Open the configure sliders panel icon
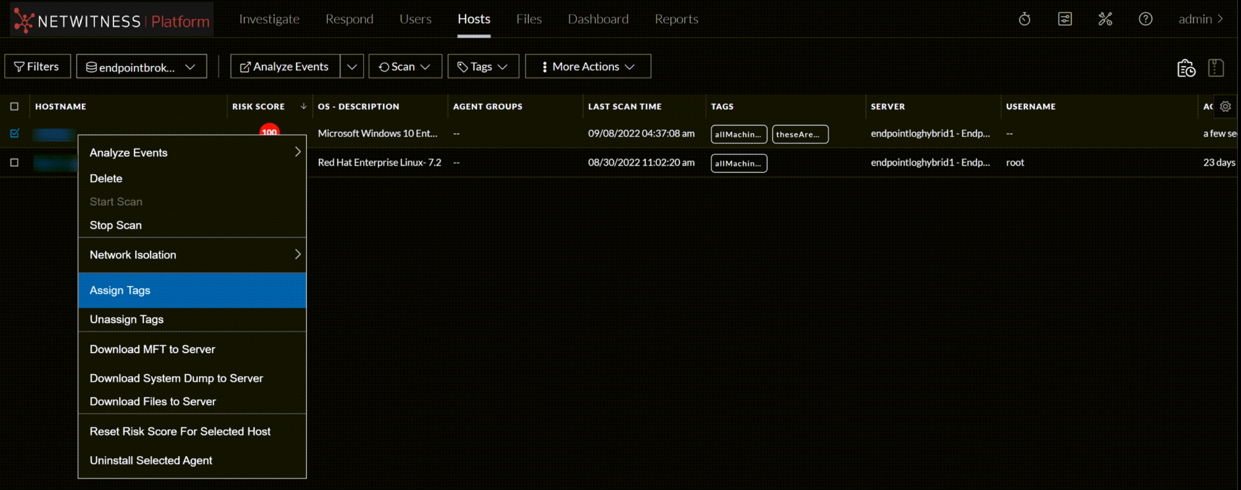The image size is (1241, 490). click(x=1065, y=19)
